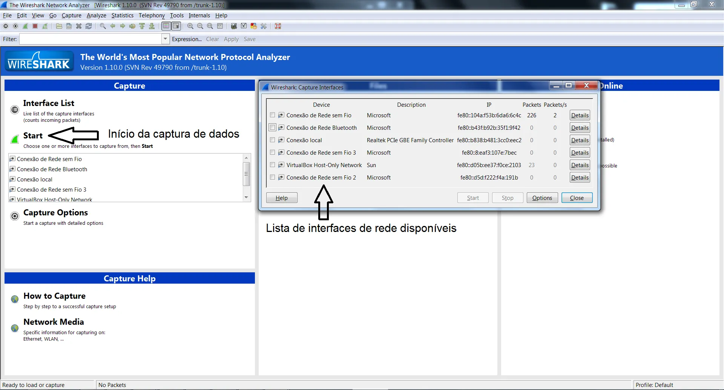Click the green shark fin Start icon
The image size is (724, 390).
15,139
